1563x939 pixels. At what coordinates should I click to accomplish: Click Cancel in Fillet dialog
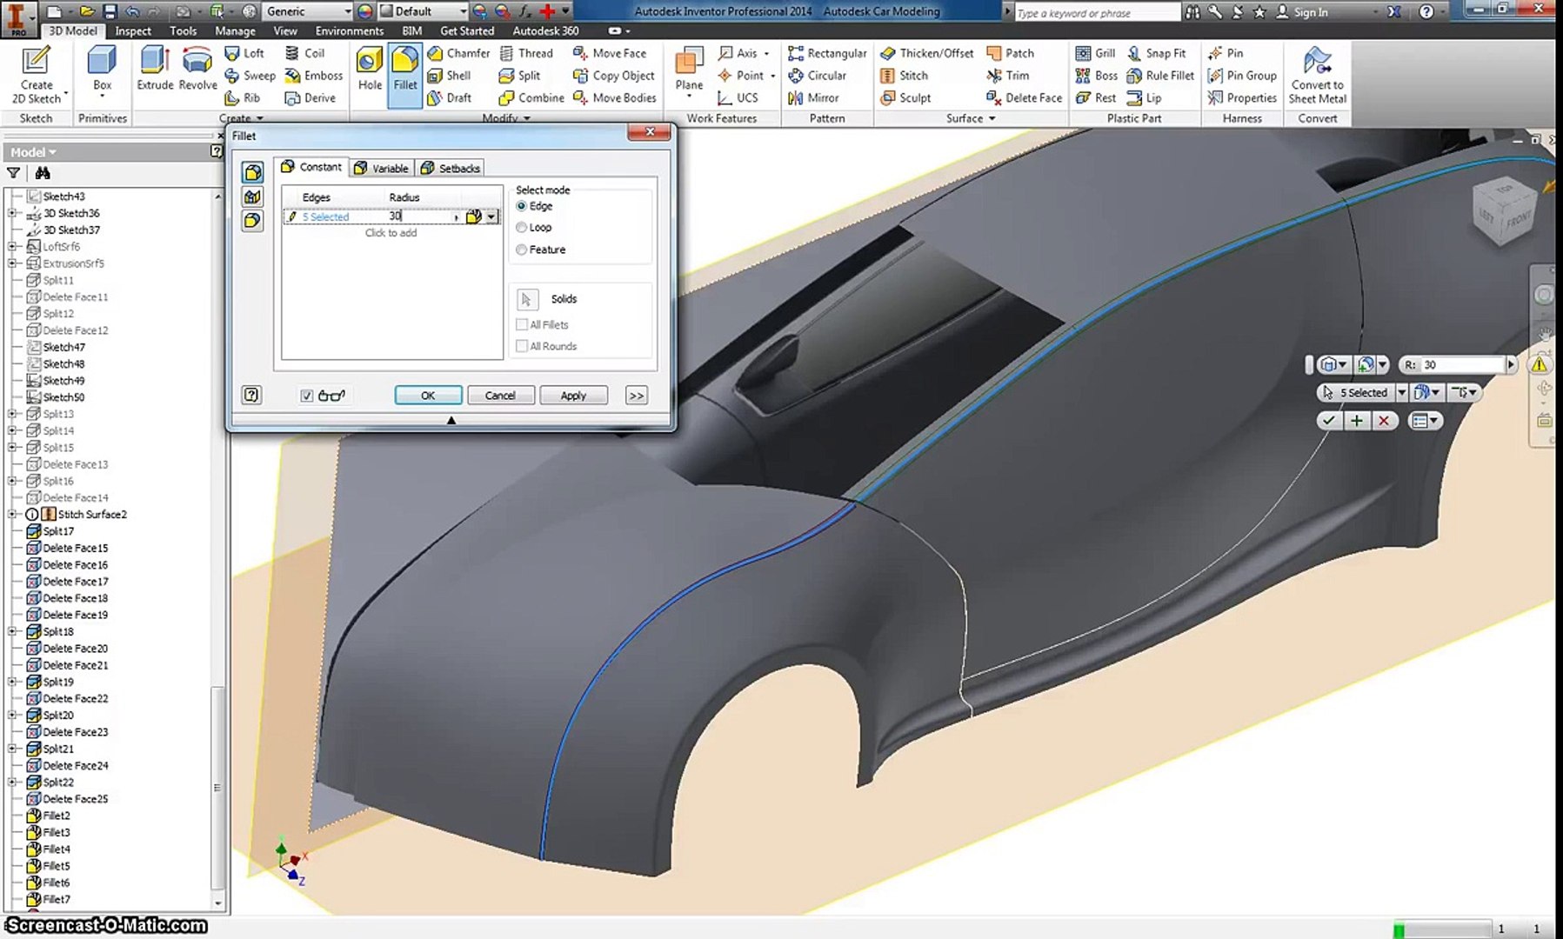500,396
